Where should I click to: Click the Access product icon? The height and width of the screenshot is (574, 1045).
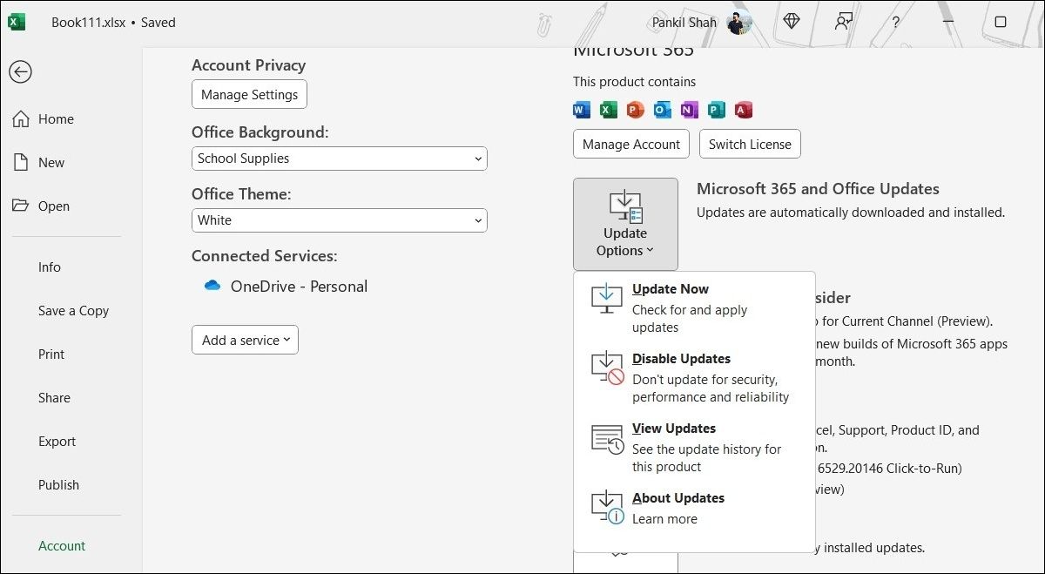(x=742, y=110)
